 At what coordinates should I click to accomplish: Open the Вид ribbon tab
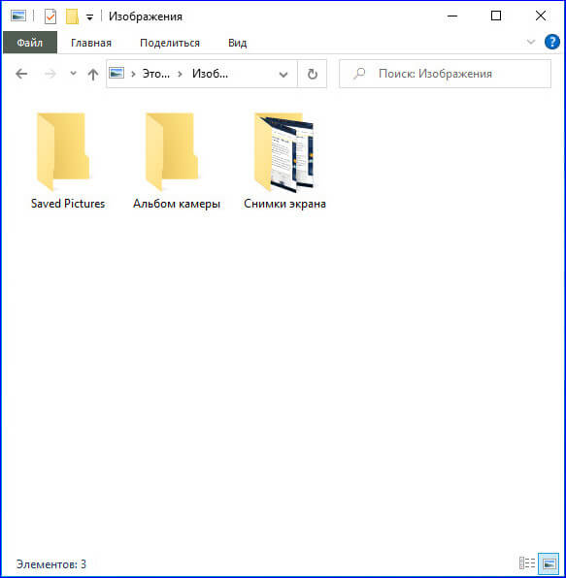[237, 43]
